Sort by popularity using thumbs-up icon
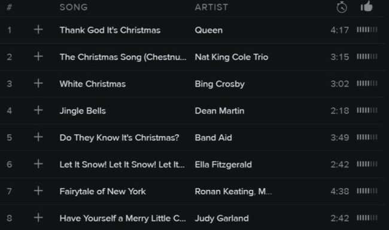The height and width of the screenshot is (230, 389). pos(367,6)
